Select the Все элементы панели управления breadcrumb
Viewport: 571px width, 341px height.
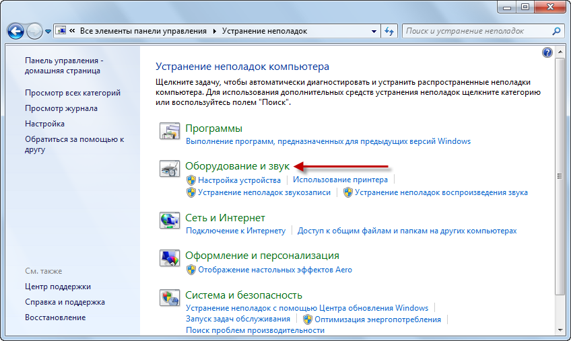pyautogui.click(x=143, y=31)
